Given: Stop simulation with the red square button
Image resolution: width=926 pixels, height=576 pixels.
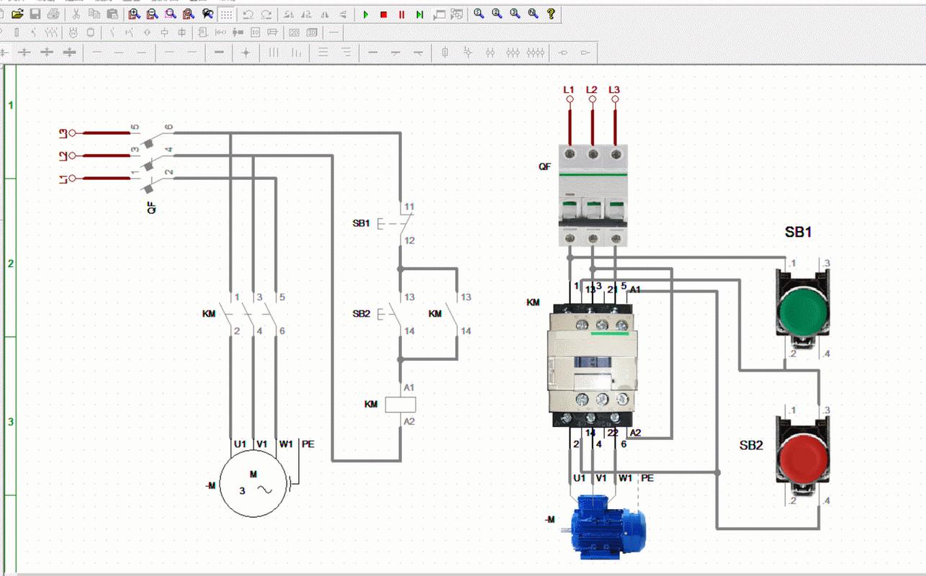Looking at the screenshot, I should tap(384, 14).
